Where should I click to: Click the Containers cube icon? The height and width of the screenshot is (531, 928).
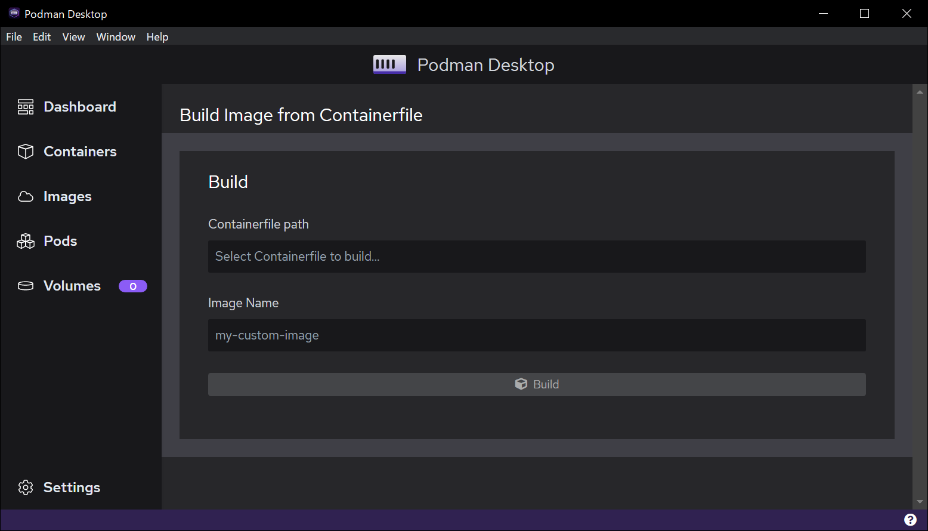[26, 152]
